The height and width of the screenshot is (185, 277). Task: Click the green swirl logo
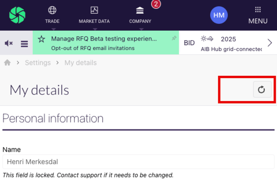tap(17, 15)
